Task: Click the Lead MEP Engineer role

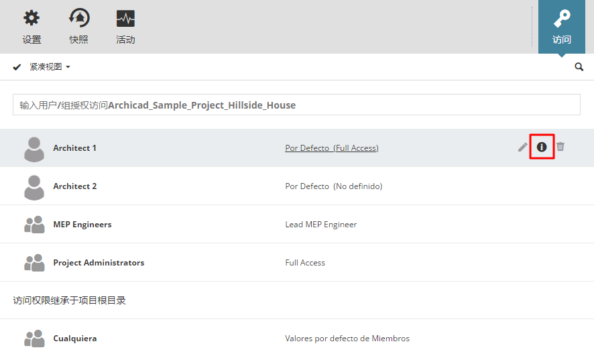Action: (x=321, y=225)
